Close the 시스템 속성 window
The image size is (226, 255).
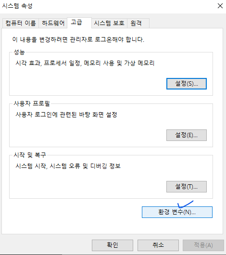click(x=220, y=6)
